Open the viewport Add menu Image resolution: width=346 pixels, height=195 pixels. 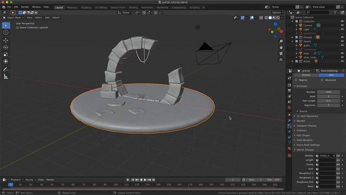tap(47, 18)
